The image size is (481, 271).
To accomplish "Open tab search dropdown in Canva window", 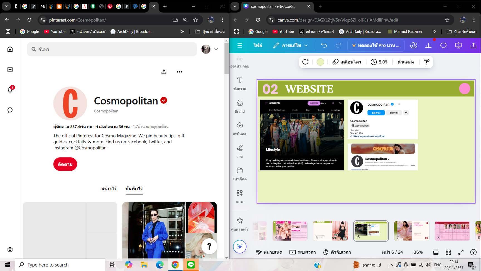I will (235, 6).
